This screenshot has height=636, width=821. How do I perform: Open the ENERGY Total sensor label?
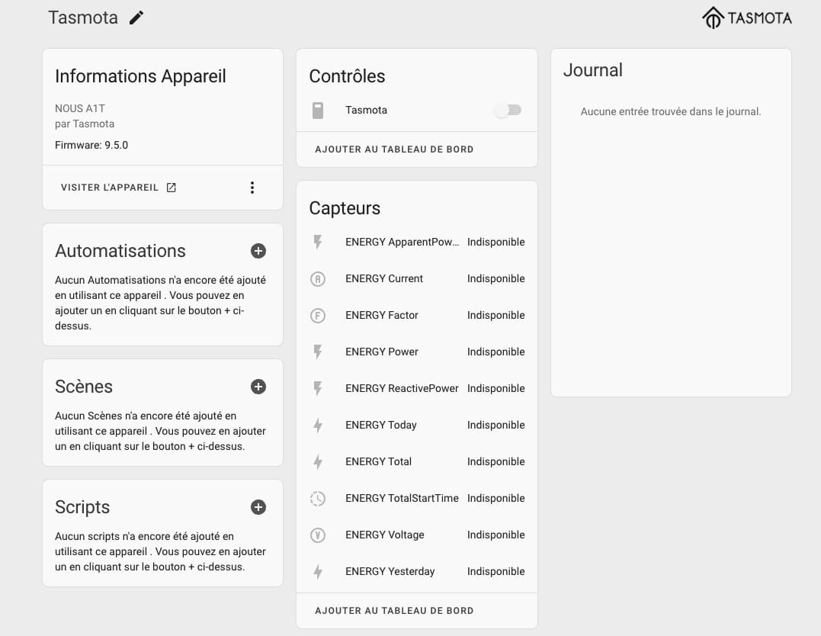(x=378, y=462)
